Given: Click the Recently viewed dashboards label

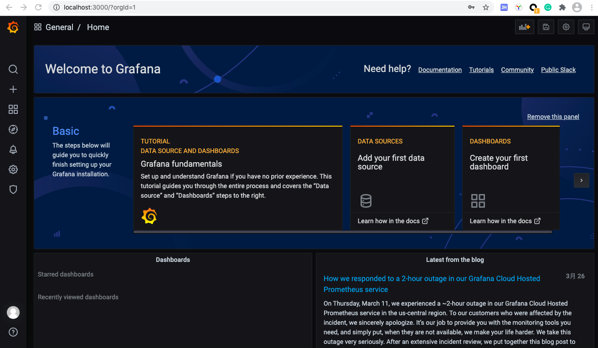Looking at the screenshot, I should point(78,297).
